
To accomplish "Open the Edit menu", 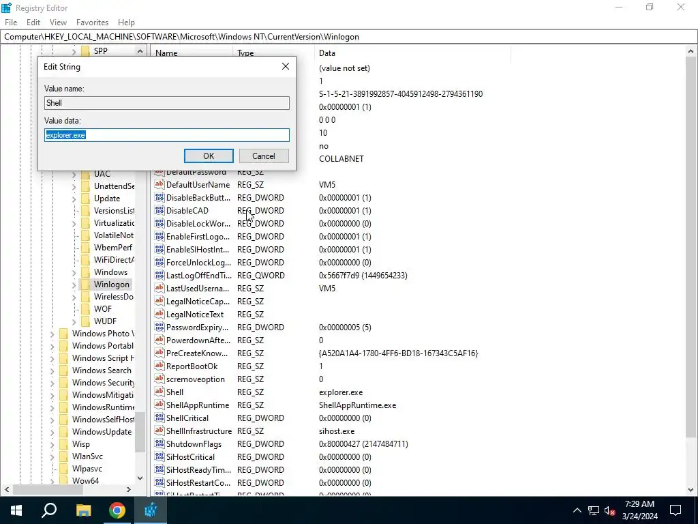I will (x=33, y=23).
